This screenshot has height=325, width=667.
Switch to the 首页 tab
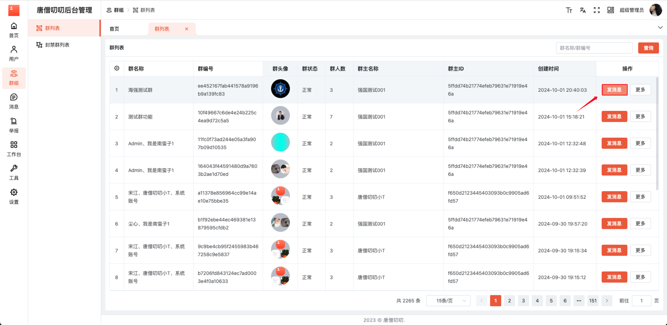tap(114, 29)
